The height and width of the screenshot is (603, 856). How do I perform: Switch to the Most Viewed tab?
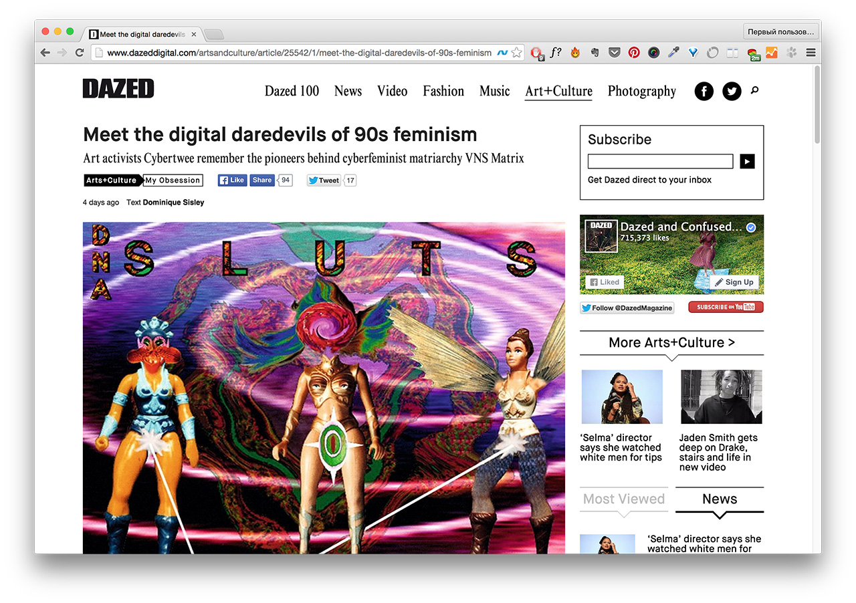click(623, 499)
